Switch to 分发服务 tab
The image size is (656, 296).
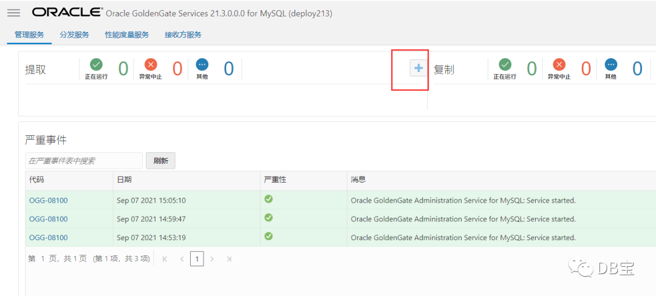pyautogui.click(x=75, y=35)
